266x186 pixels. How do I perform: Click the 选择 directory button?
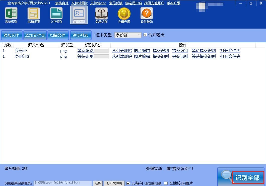[x=98, y=183]
